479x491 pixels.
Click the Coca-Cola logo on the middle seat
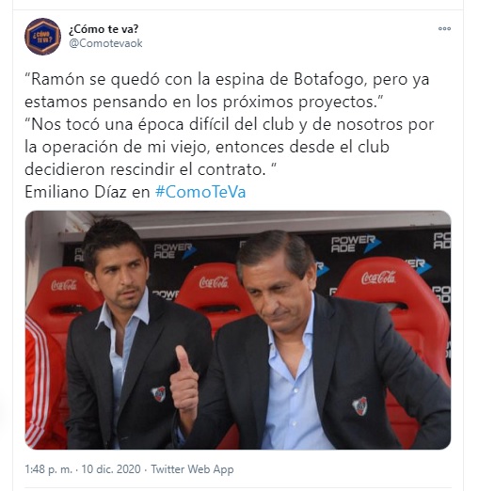(214, 282)
